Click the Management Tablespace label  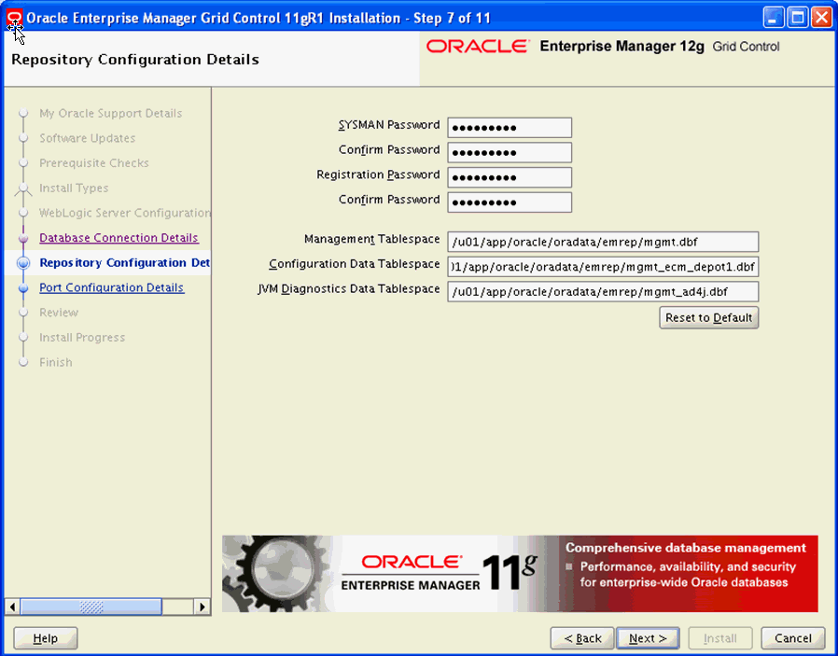click(x=372, y=239)
